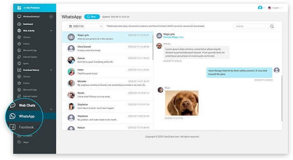The image size is (293, 160).
Task: Click the search magnifier icon
Action: click(x=272, y=26)
